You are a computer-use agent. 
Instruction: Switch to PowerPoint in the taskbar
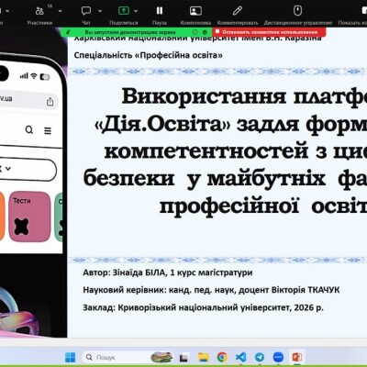click(x=297, y=357)
